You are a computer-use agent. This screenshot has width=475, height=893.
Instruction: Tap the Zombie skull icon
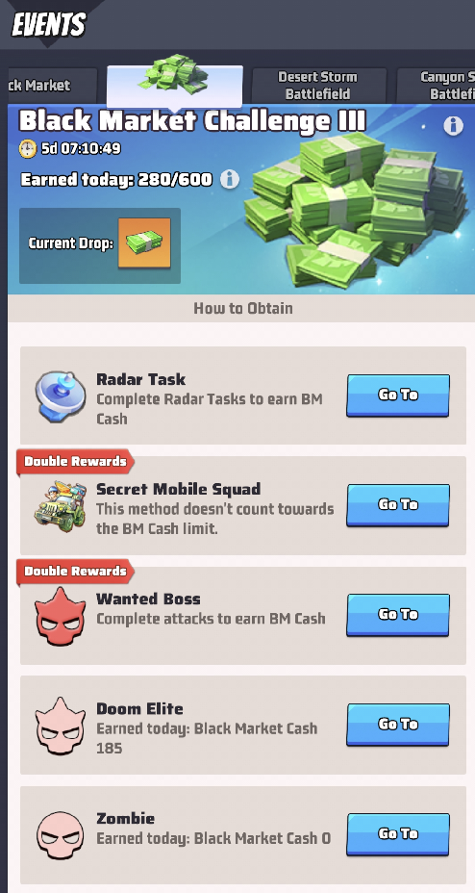coord(61,835)
